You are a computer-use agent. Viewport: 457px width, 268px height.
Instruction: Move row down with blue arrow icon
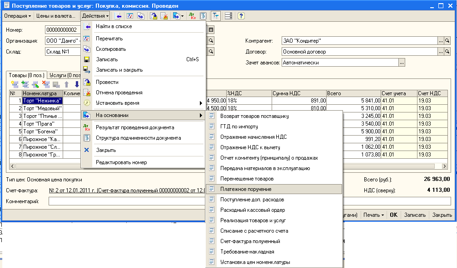(76, 84)
